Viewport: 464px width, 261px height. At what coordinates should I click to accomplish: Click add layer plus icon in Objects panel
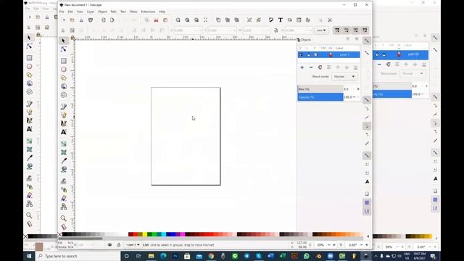pyautogui.click(x=302, y=67)
